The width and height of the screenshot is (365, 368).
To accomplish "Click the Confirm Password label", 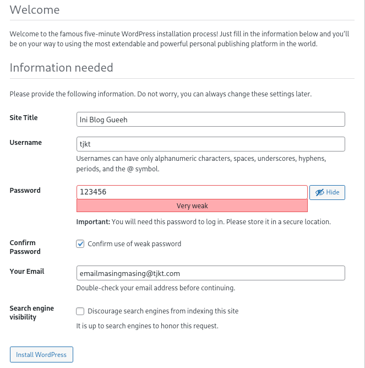I will [25, 247].
